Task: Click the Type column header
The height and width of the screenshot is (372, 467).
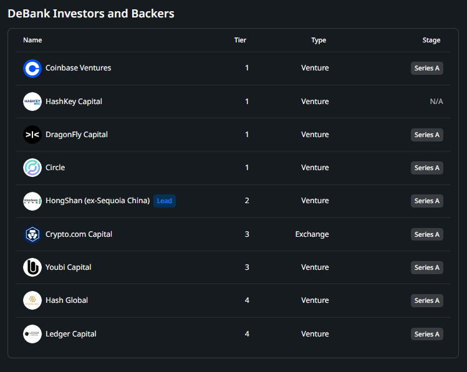Action: [x=319, y=41]
